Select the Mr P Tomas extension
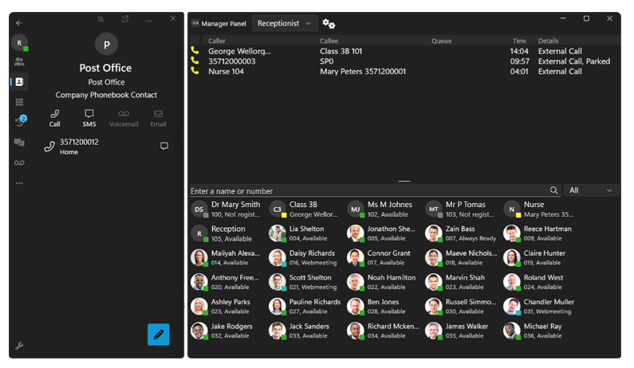 pos(461,209)
